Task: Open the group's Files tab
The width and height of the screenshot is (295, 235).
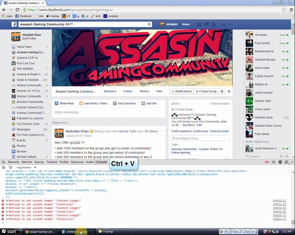Action: pos(159,91)
